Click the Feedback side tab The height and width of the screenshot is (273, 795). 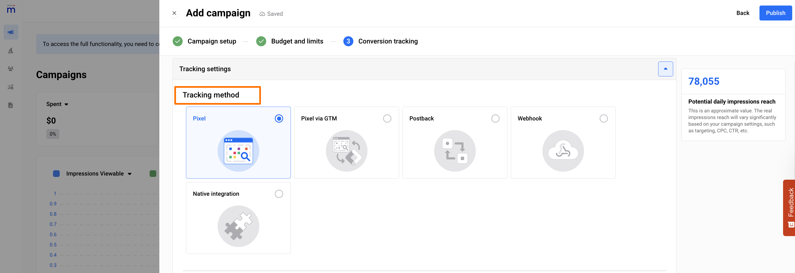pos(790,207)
